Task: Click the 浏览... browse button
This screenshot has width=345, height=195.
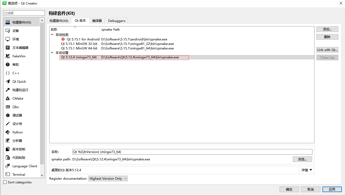Action: [x=302, y=159]
